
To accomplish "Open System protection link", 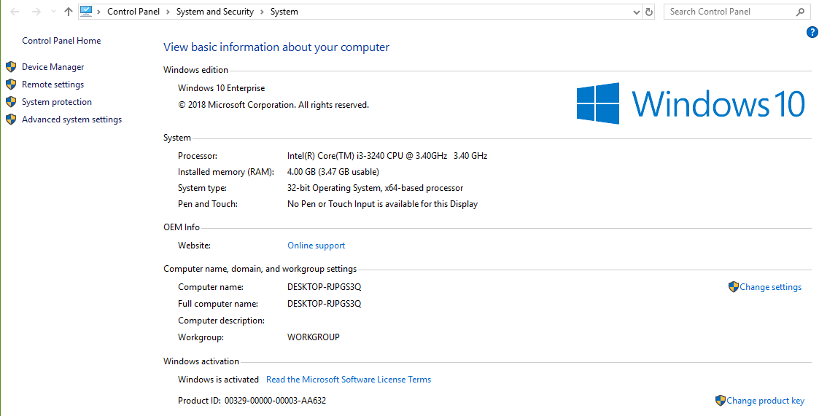I will [56, 102].
